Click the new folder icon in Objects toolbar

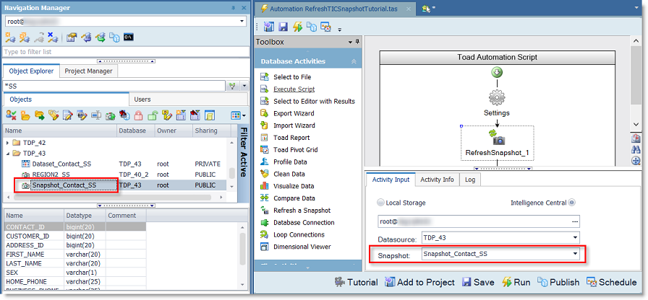click(x=25, y=115)
